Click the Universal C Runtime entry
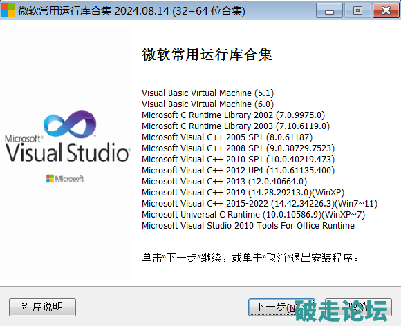 point(253,215)
